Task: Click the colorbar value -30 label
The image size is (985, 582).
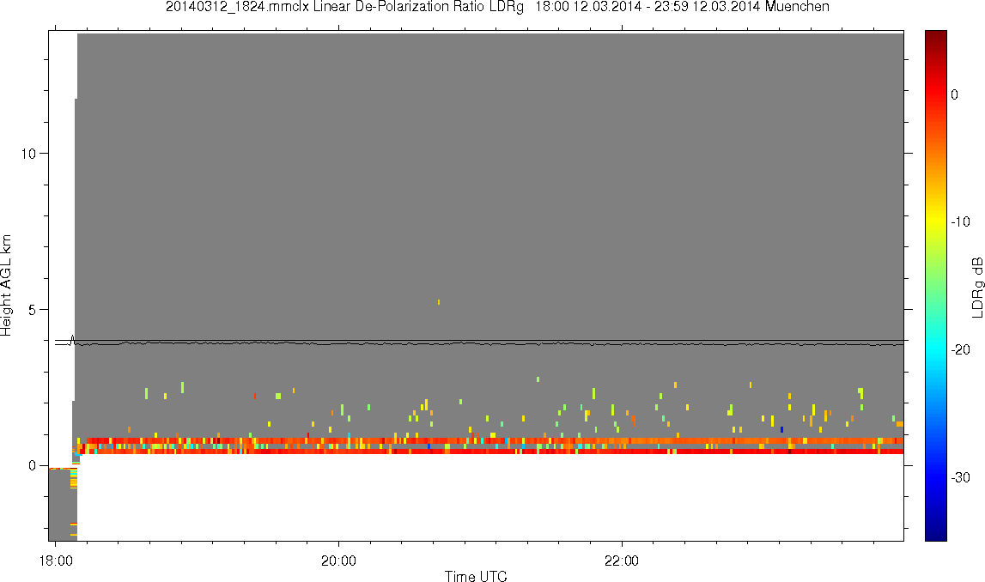Action: (960, 478)
